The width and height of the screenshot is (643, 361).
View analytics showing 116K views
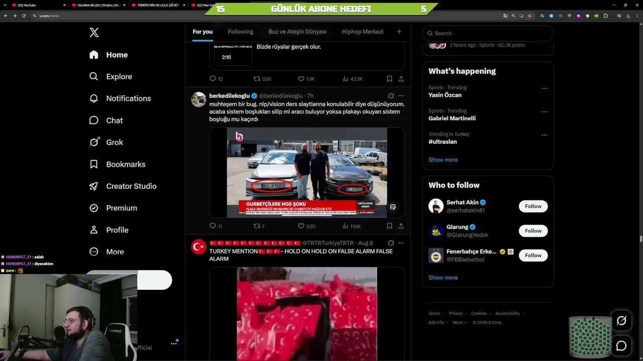pyautogui.click(x=351, y=226)
